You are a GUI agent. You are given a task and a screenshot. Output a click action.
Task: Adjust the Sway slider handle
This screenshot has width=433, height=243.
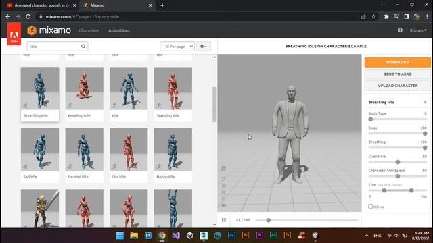click(x=425, y=134)
